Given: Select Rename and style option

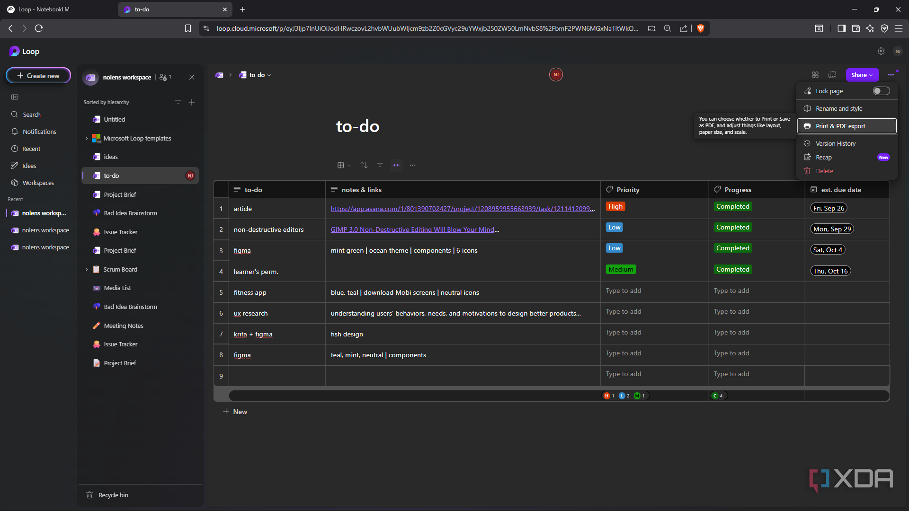Looking at the screenshot, I should (x=847, y=108).
